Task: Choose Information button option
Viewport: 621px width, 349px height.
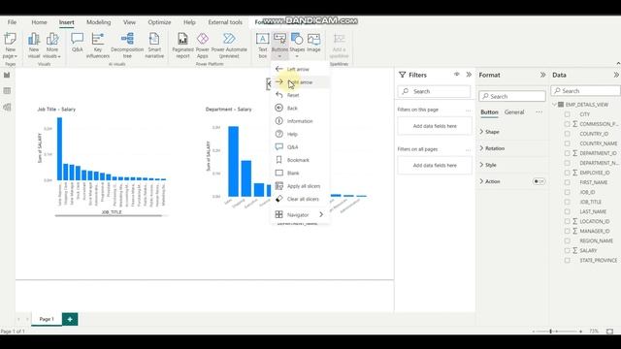Action: click(x=300, y=121)
